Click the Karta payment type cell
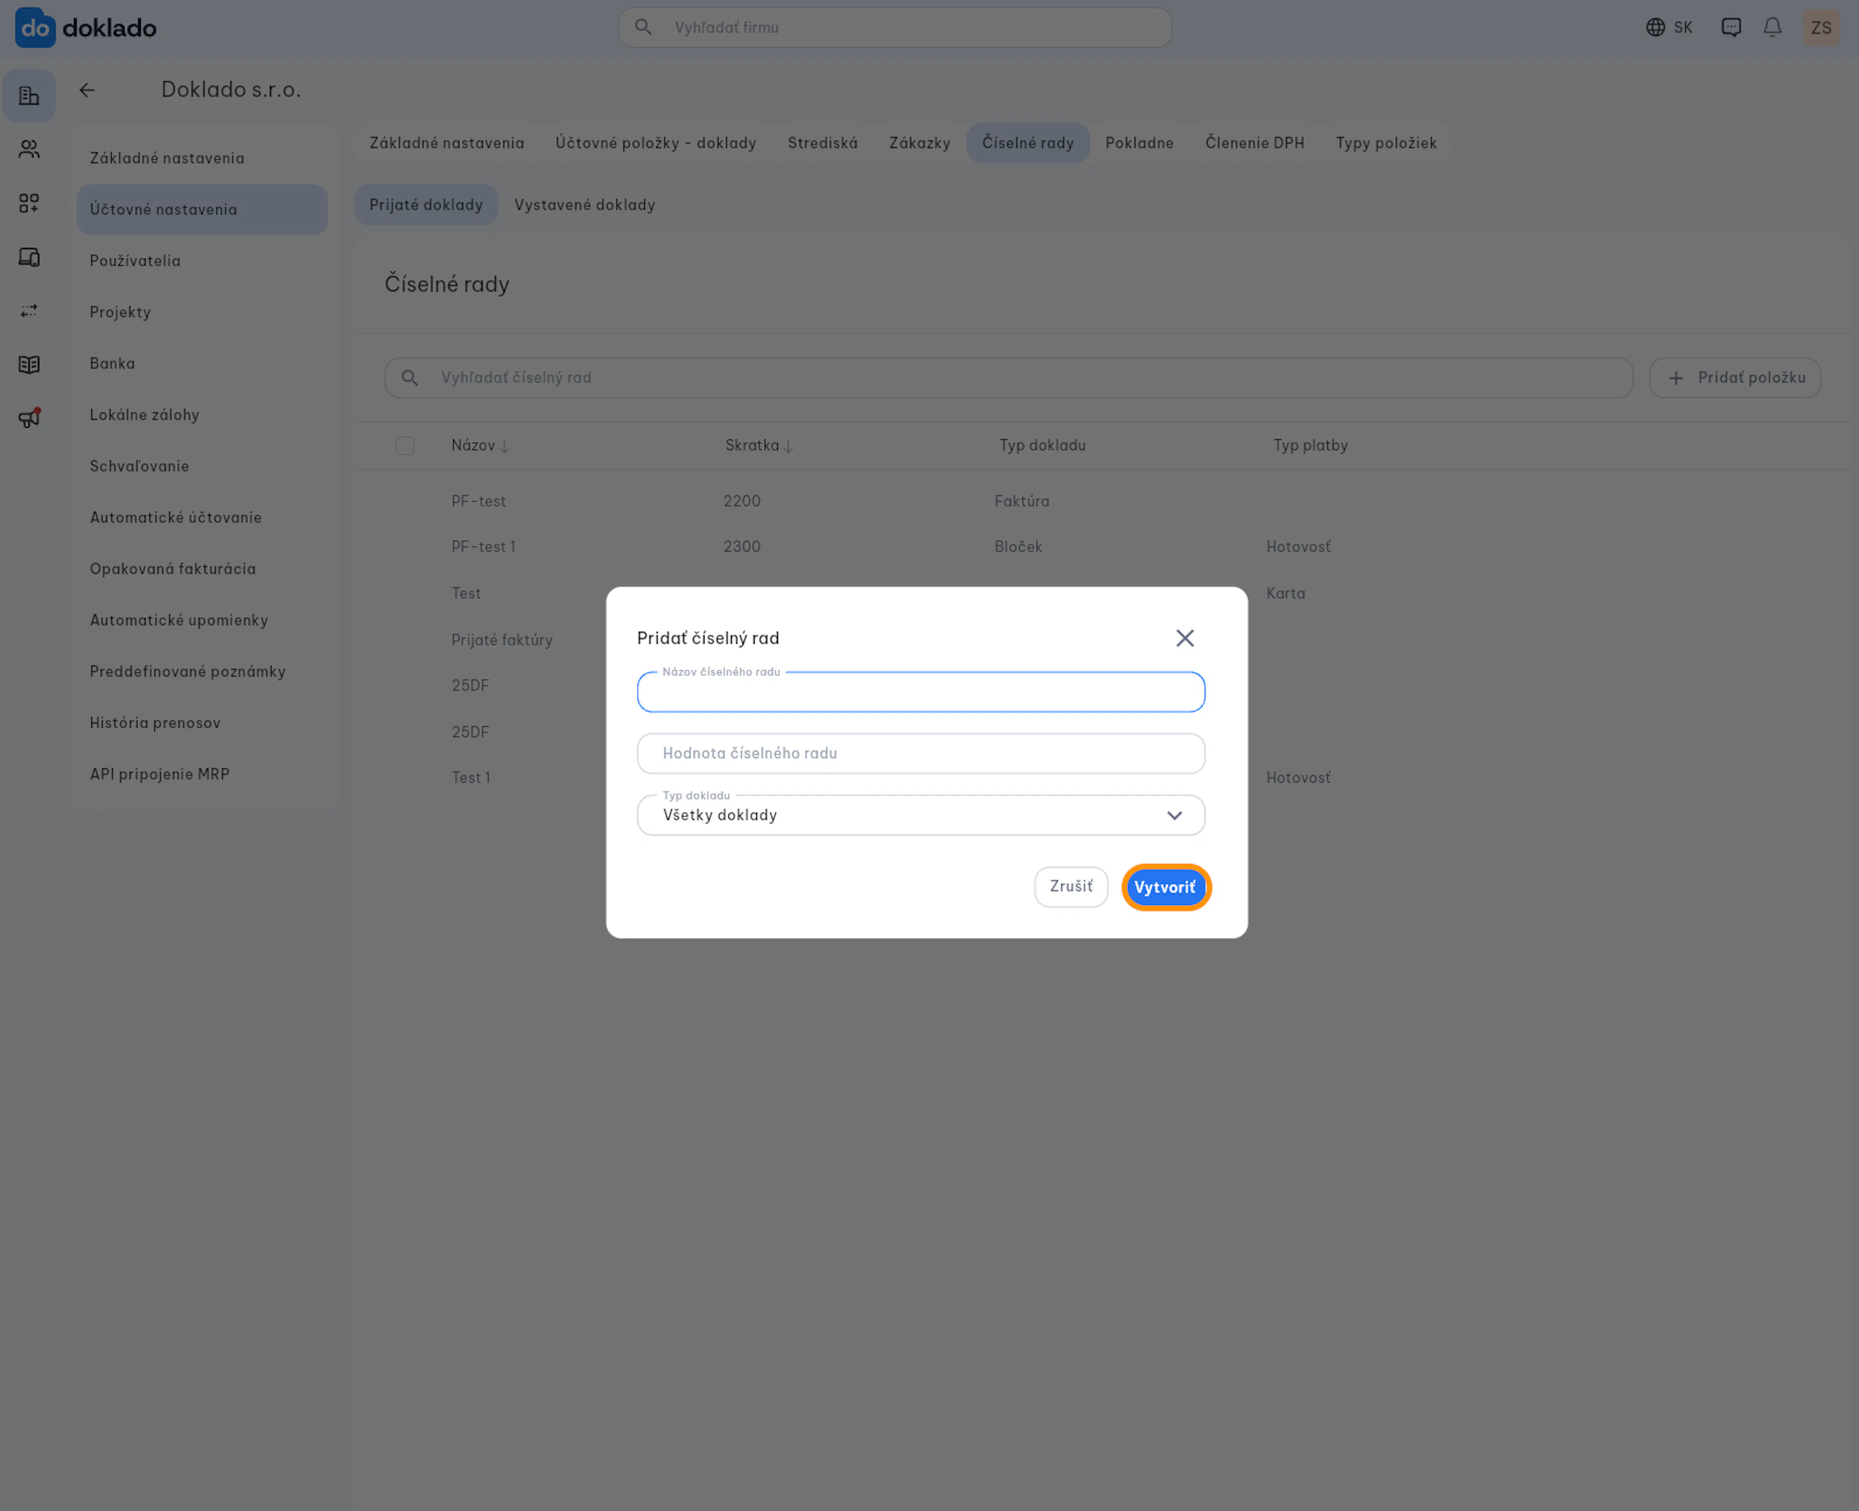Viewport: 1859px width, 1511px height. click(x=1285, y=593)
